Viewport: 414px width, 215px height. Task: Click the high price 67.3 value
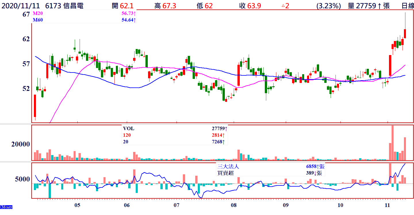pos(169,6)
